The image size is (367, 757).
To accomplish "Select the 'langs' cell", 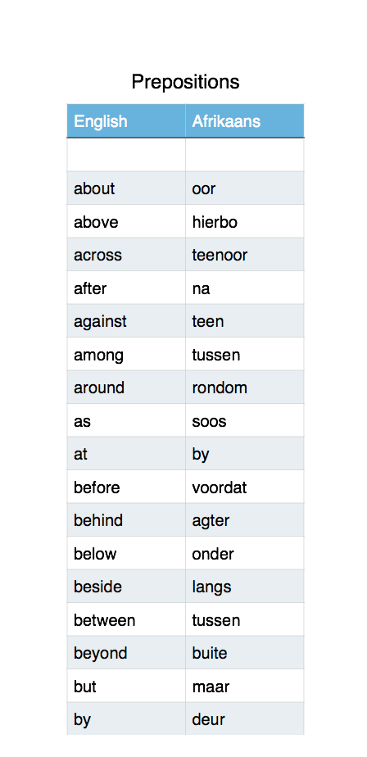I will tap(245, 587).
